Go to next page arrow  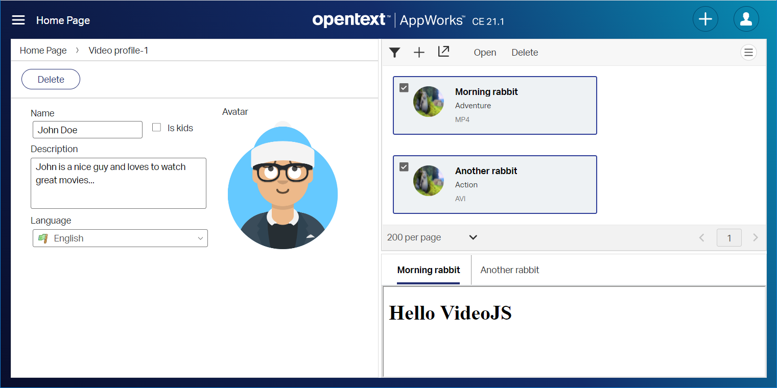(756, 238)
